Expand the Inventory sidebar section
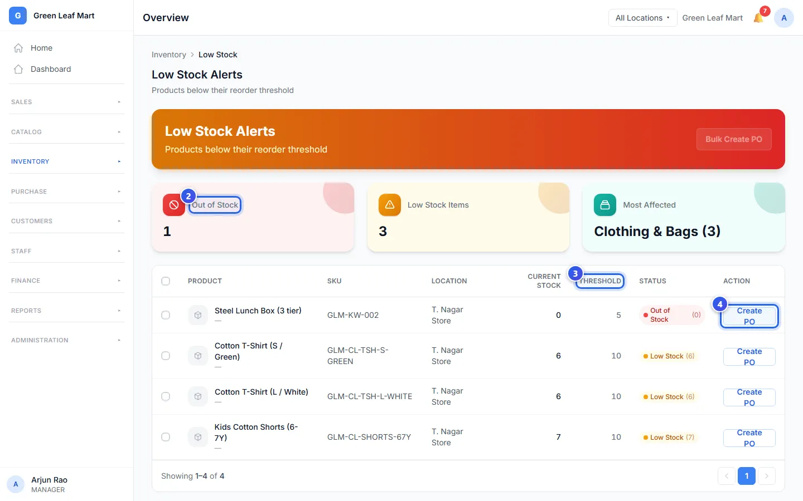This screenshot has height=501, width=803. point(66,161)
